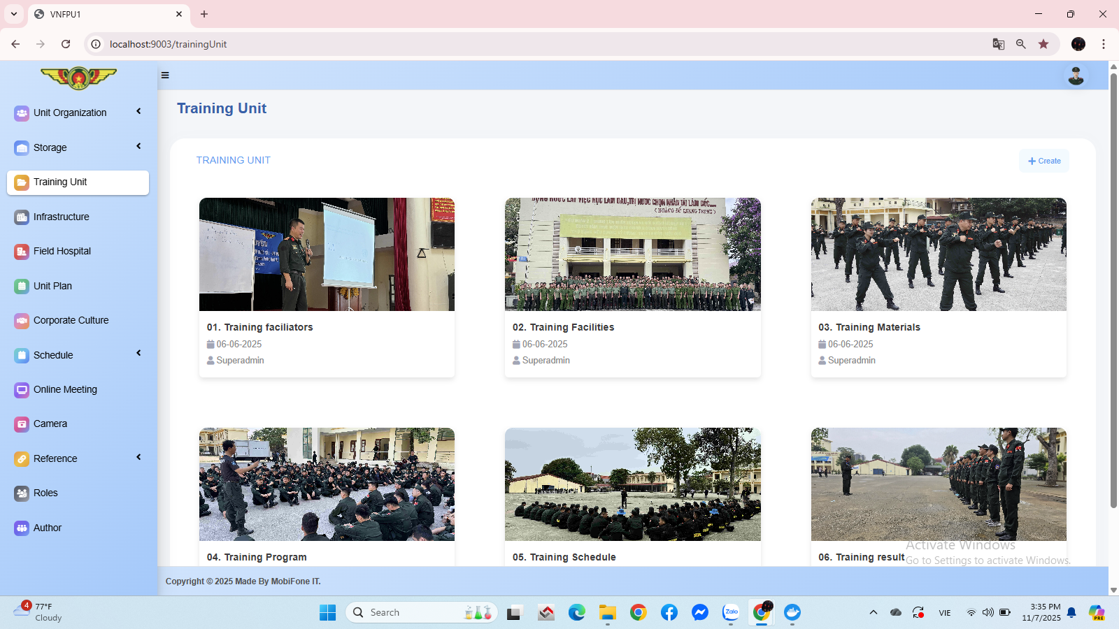Screen dimensions: 1119x629
Task: Click the Create button
Action: click(1044, 161)
